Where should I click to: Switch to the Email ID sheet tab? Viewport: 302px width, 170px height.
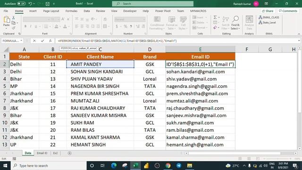[x=42, y=153]
